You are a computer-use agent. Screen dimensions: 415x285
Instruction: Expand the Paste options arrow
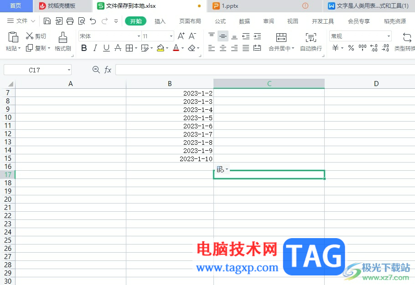(19, 48)
